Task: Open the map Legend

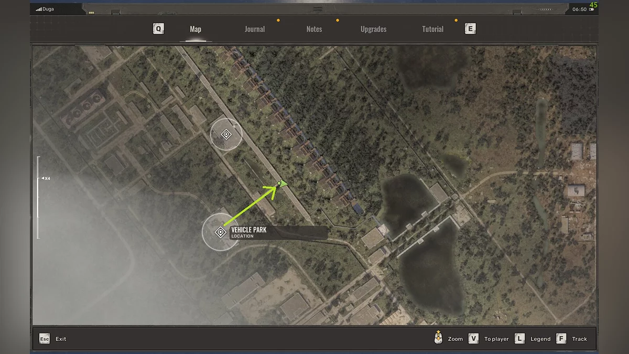Action: (540, 339)
